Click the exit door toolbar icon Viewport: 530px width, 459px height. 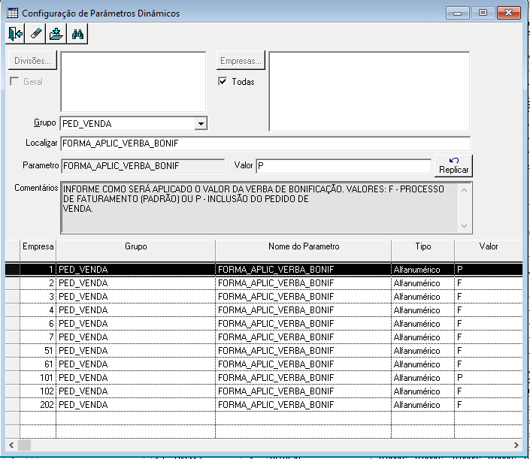click(x=15, y=34)
